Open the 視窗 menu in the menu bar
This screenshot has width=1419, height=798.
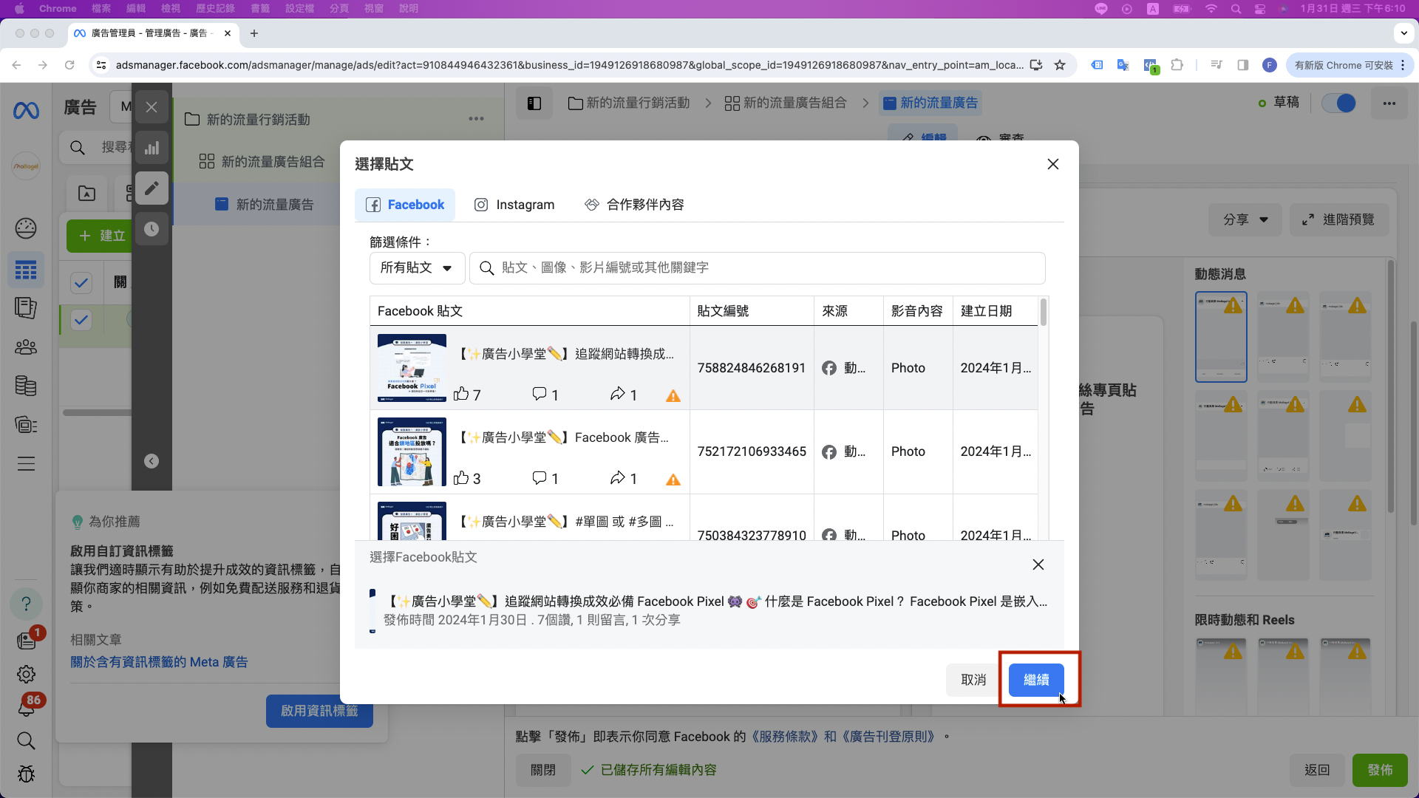tap(374, 8)
